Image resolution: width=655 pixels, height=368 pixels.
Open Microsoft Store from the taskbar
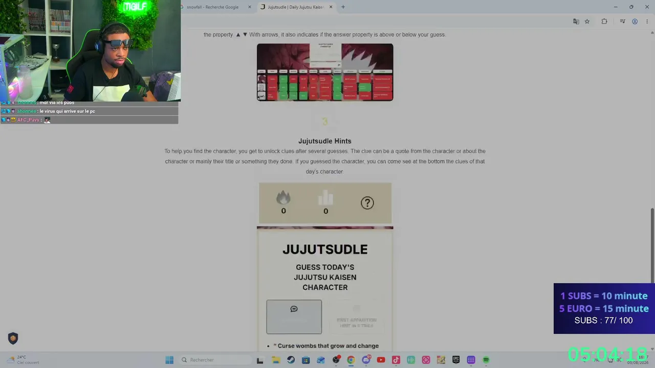click(x=306, y=360)
